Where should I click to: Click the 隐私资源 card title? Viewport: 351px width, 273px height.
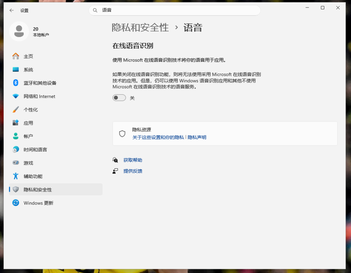click(x=142, y=130)
